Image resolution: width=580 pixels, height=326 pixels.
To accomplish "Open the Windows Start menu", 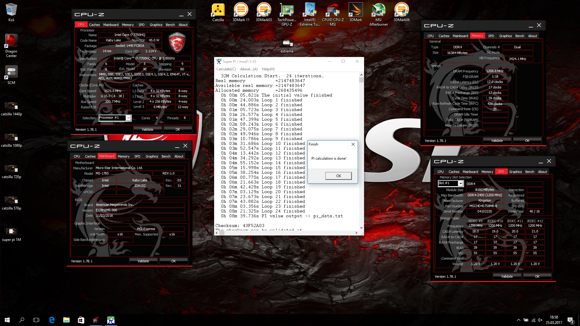I will tap(7, 320).
